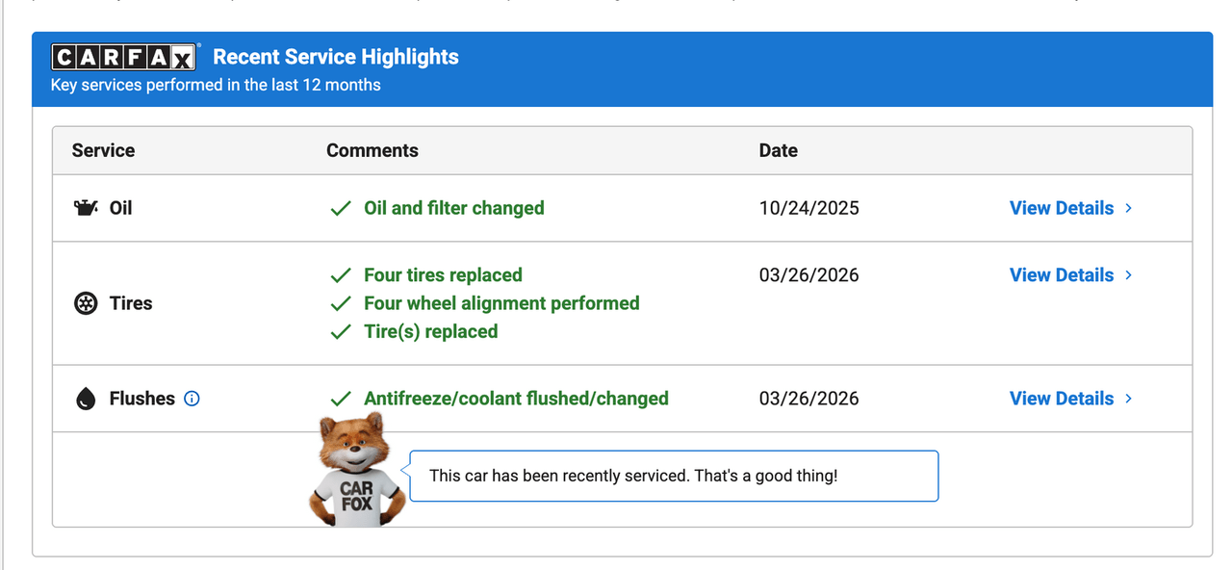1232x570 pixels.
Task: Click the oil can icon
Action: [x=86, y=208]
